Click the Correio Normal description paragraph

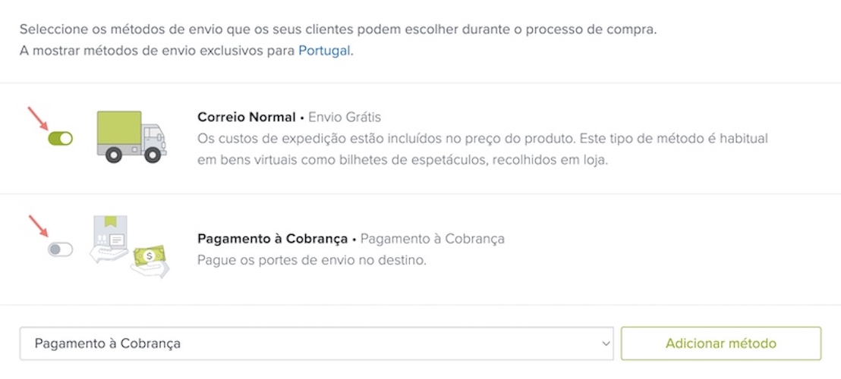click(482, 149)
